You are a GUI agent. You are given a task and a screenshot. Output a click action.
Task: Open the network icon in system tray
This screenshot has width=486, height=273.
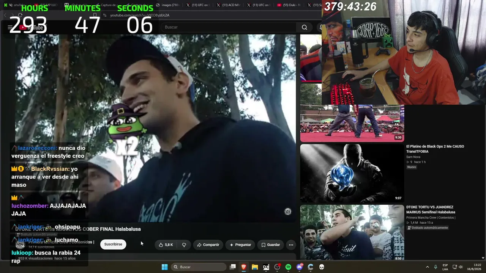tap(454, 267)
